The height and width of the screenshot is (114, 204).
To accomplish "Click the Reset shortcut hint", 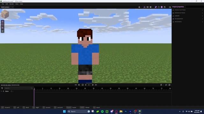I will [x=97, y=108].
